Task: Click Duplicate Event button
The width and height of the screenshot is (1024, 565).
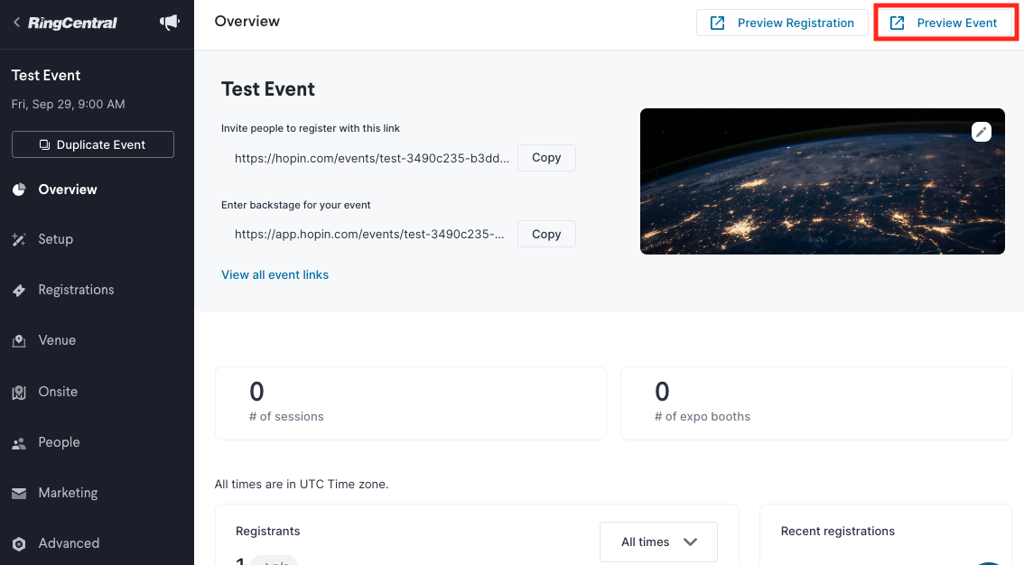Action: click(x=93, y=144)
